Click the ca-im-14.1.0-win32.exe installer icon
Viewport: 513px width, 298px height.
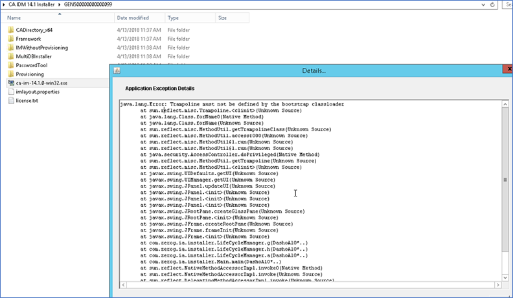[11, 83]
